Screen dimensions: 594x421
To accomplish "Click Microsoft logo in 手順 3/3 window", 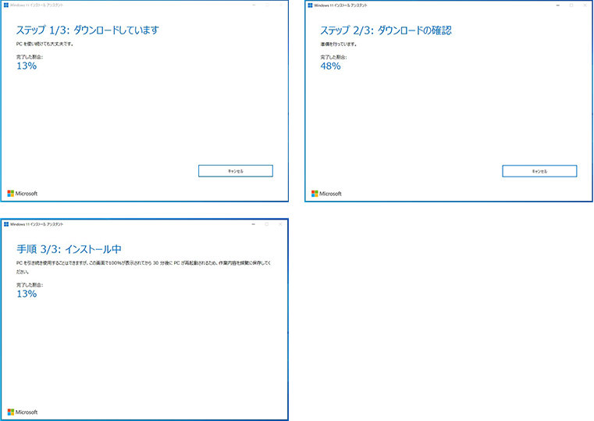I will 23,412.
